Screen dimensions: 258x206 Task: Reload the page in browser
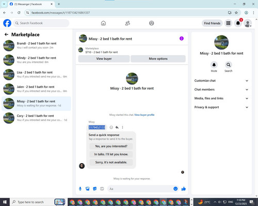[x=19, y=13]
